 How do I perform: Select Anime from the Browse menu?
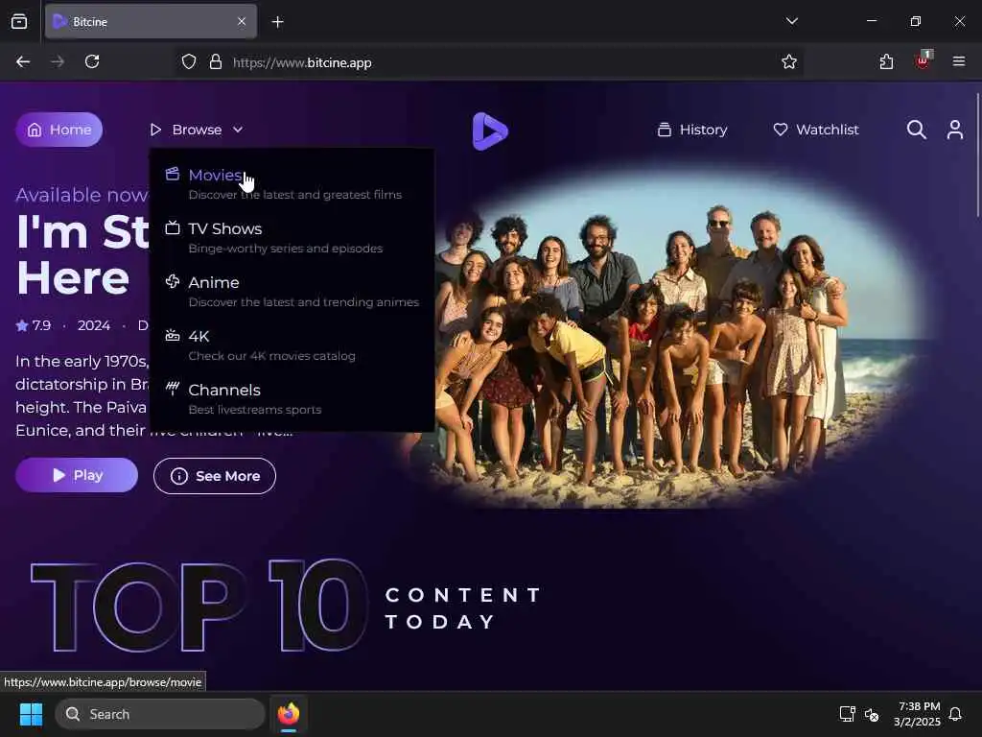[x=292, y=292]
